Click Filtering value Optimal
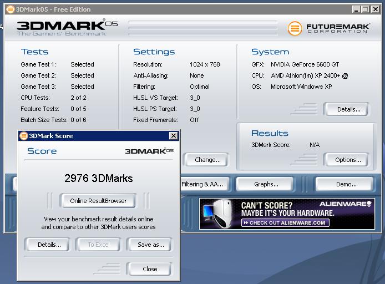 click(200, 87)
